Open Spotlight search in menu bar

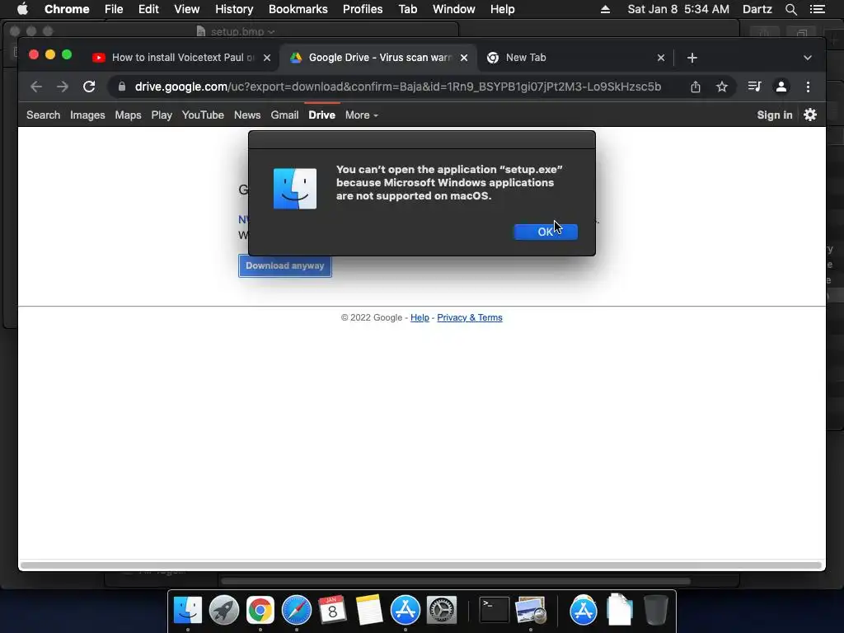click(x=790, y=9)
